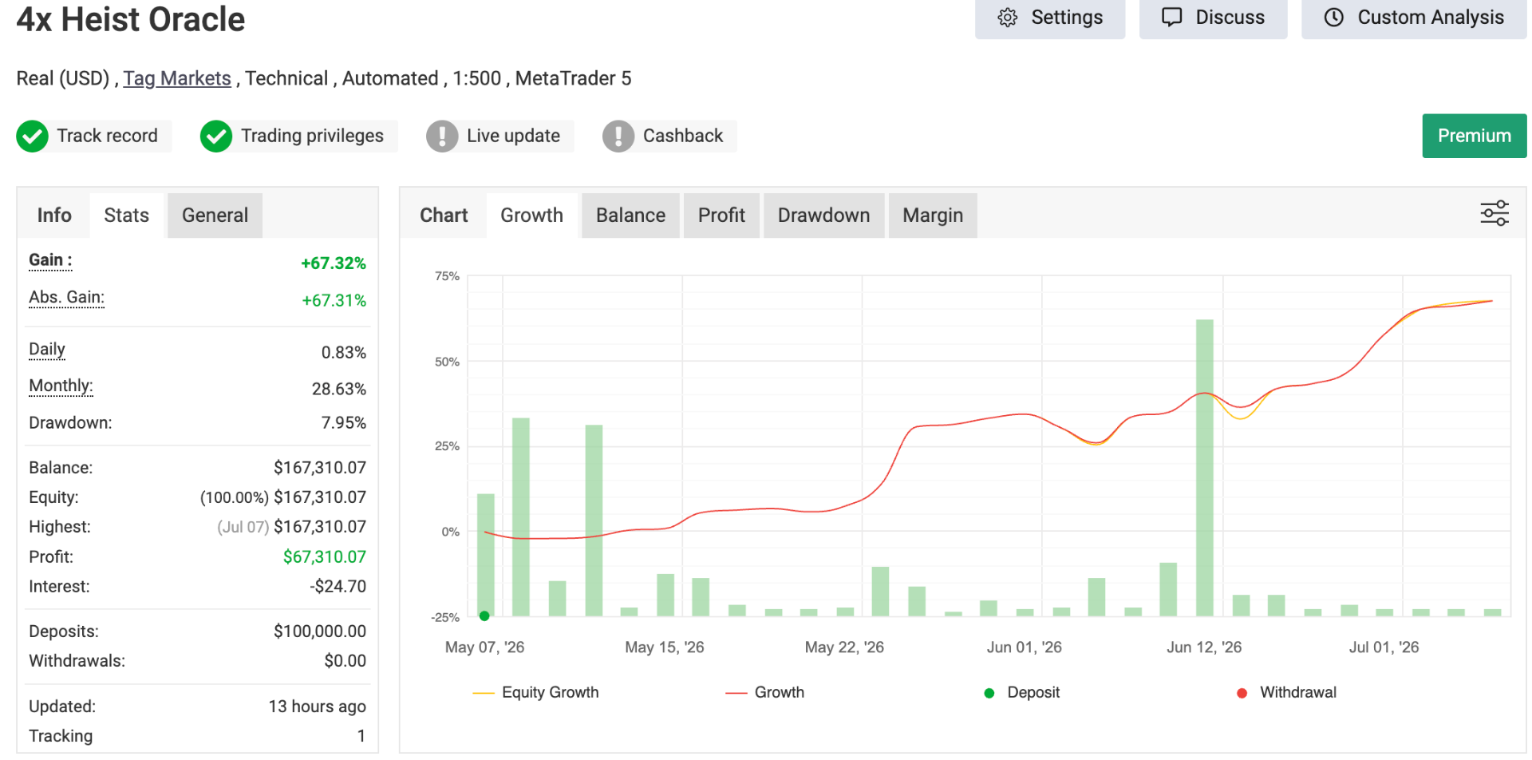Switch to the Stats tab
1532x760 pixels.
pos(126,216)
